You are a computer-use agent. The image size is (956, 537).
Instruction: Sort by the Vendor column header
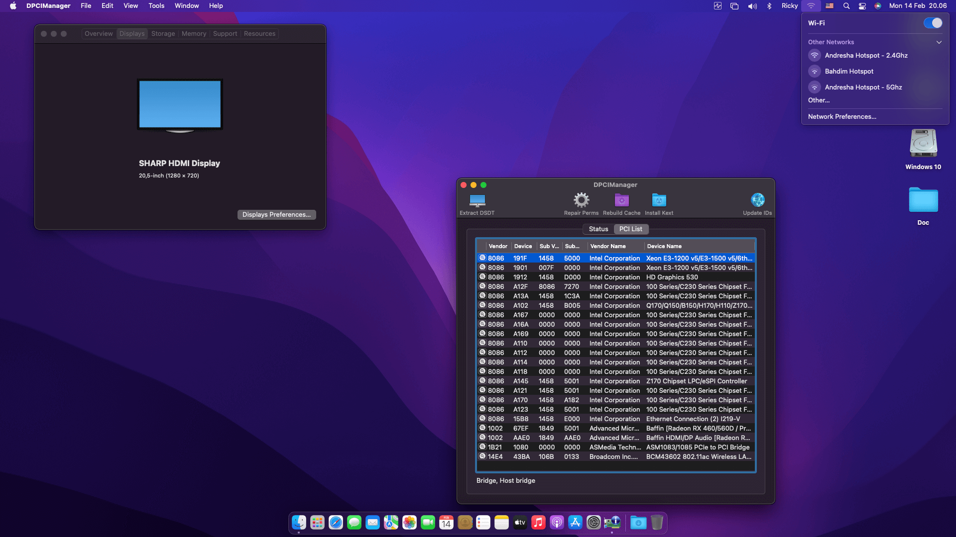pyautogui.click(x=498, y=246)
